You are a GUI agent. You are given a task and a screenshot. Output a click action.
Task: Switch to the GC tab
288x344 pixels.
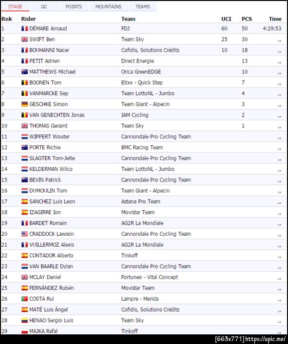pos(44,7)
